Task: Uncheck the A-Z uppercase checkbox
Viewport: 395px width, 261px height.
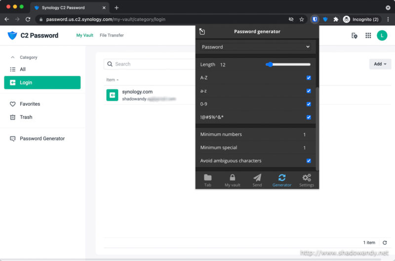Action: (309, 78)
